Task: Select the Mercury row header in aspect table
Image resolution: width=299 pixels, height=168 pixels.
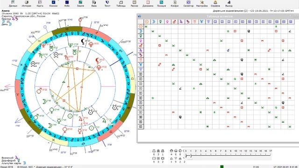Action: [x=141, y=36]
